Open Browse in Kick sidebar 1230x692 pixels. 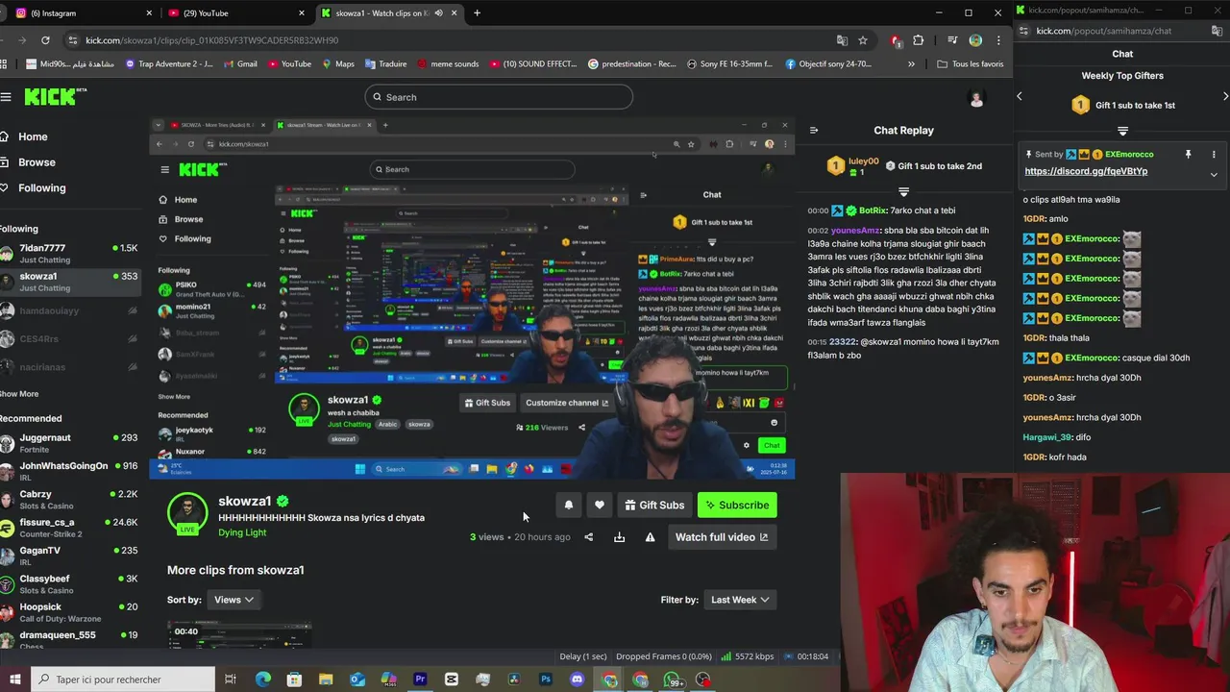(37, 162)
